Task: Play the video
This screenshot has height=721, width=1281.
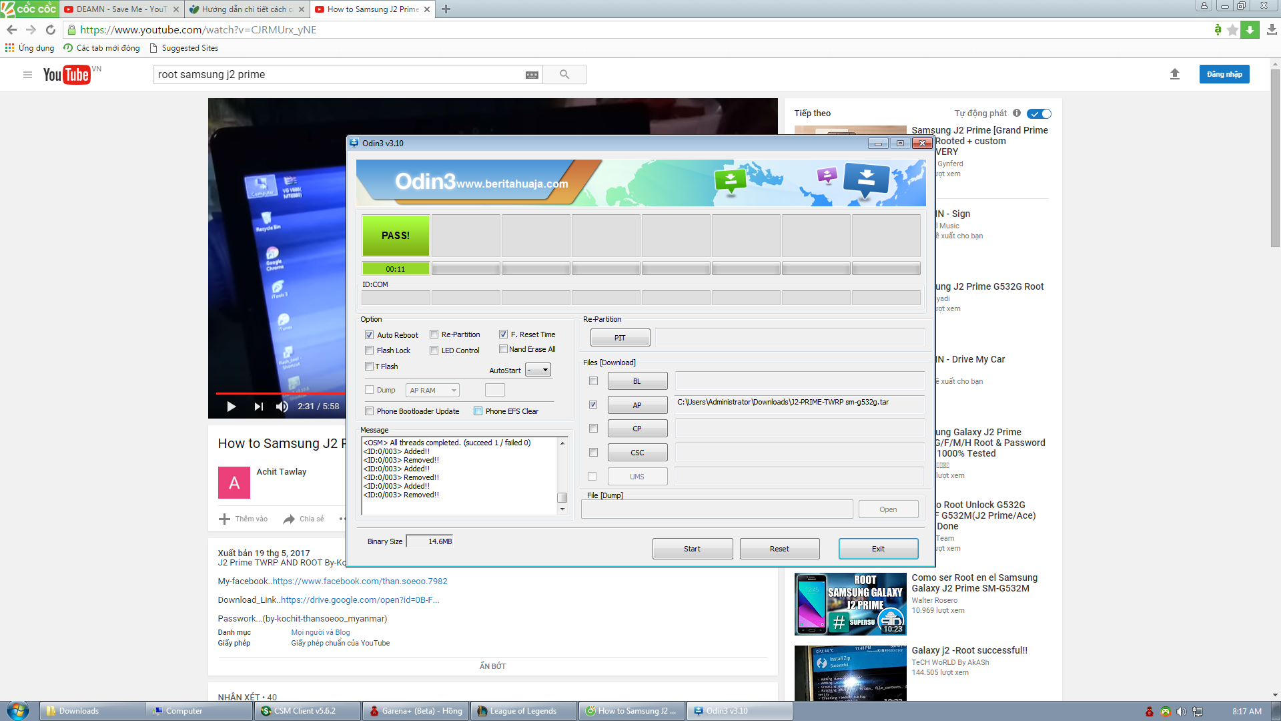Action: click(x=232, y=407)
